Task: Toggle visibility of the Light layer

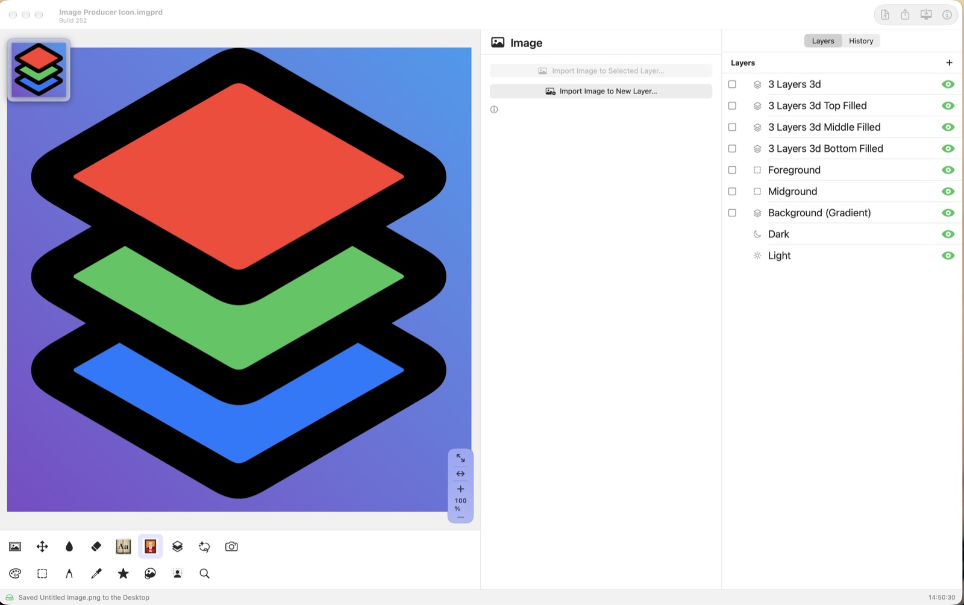Action: 948,255
